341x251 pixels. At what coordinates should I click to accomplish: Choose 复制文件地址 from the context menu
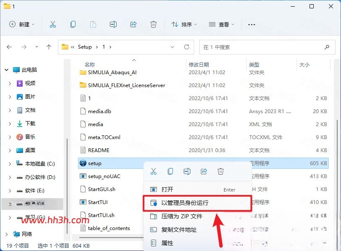pos(198,230)
